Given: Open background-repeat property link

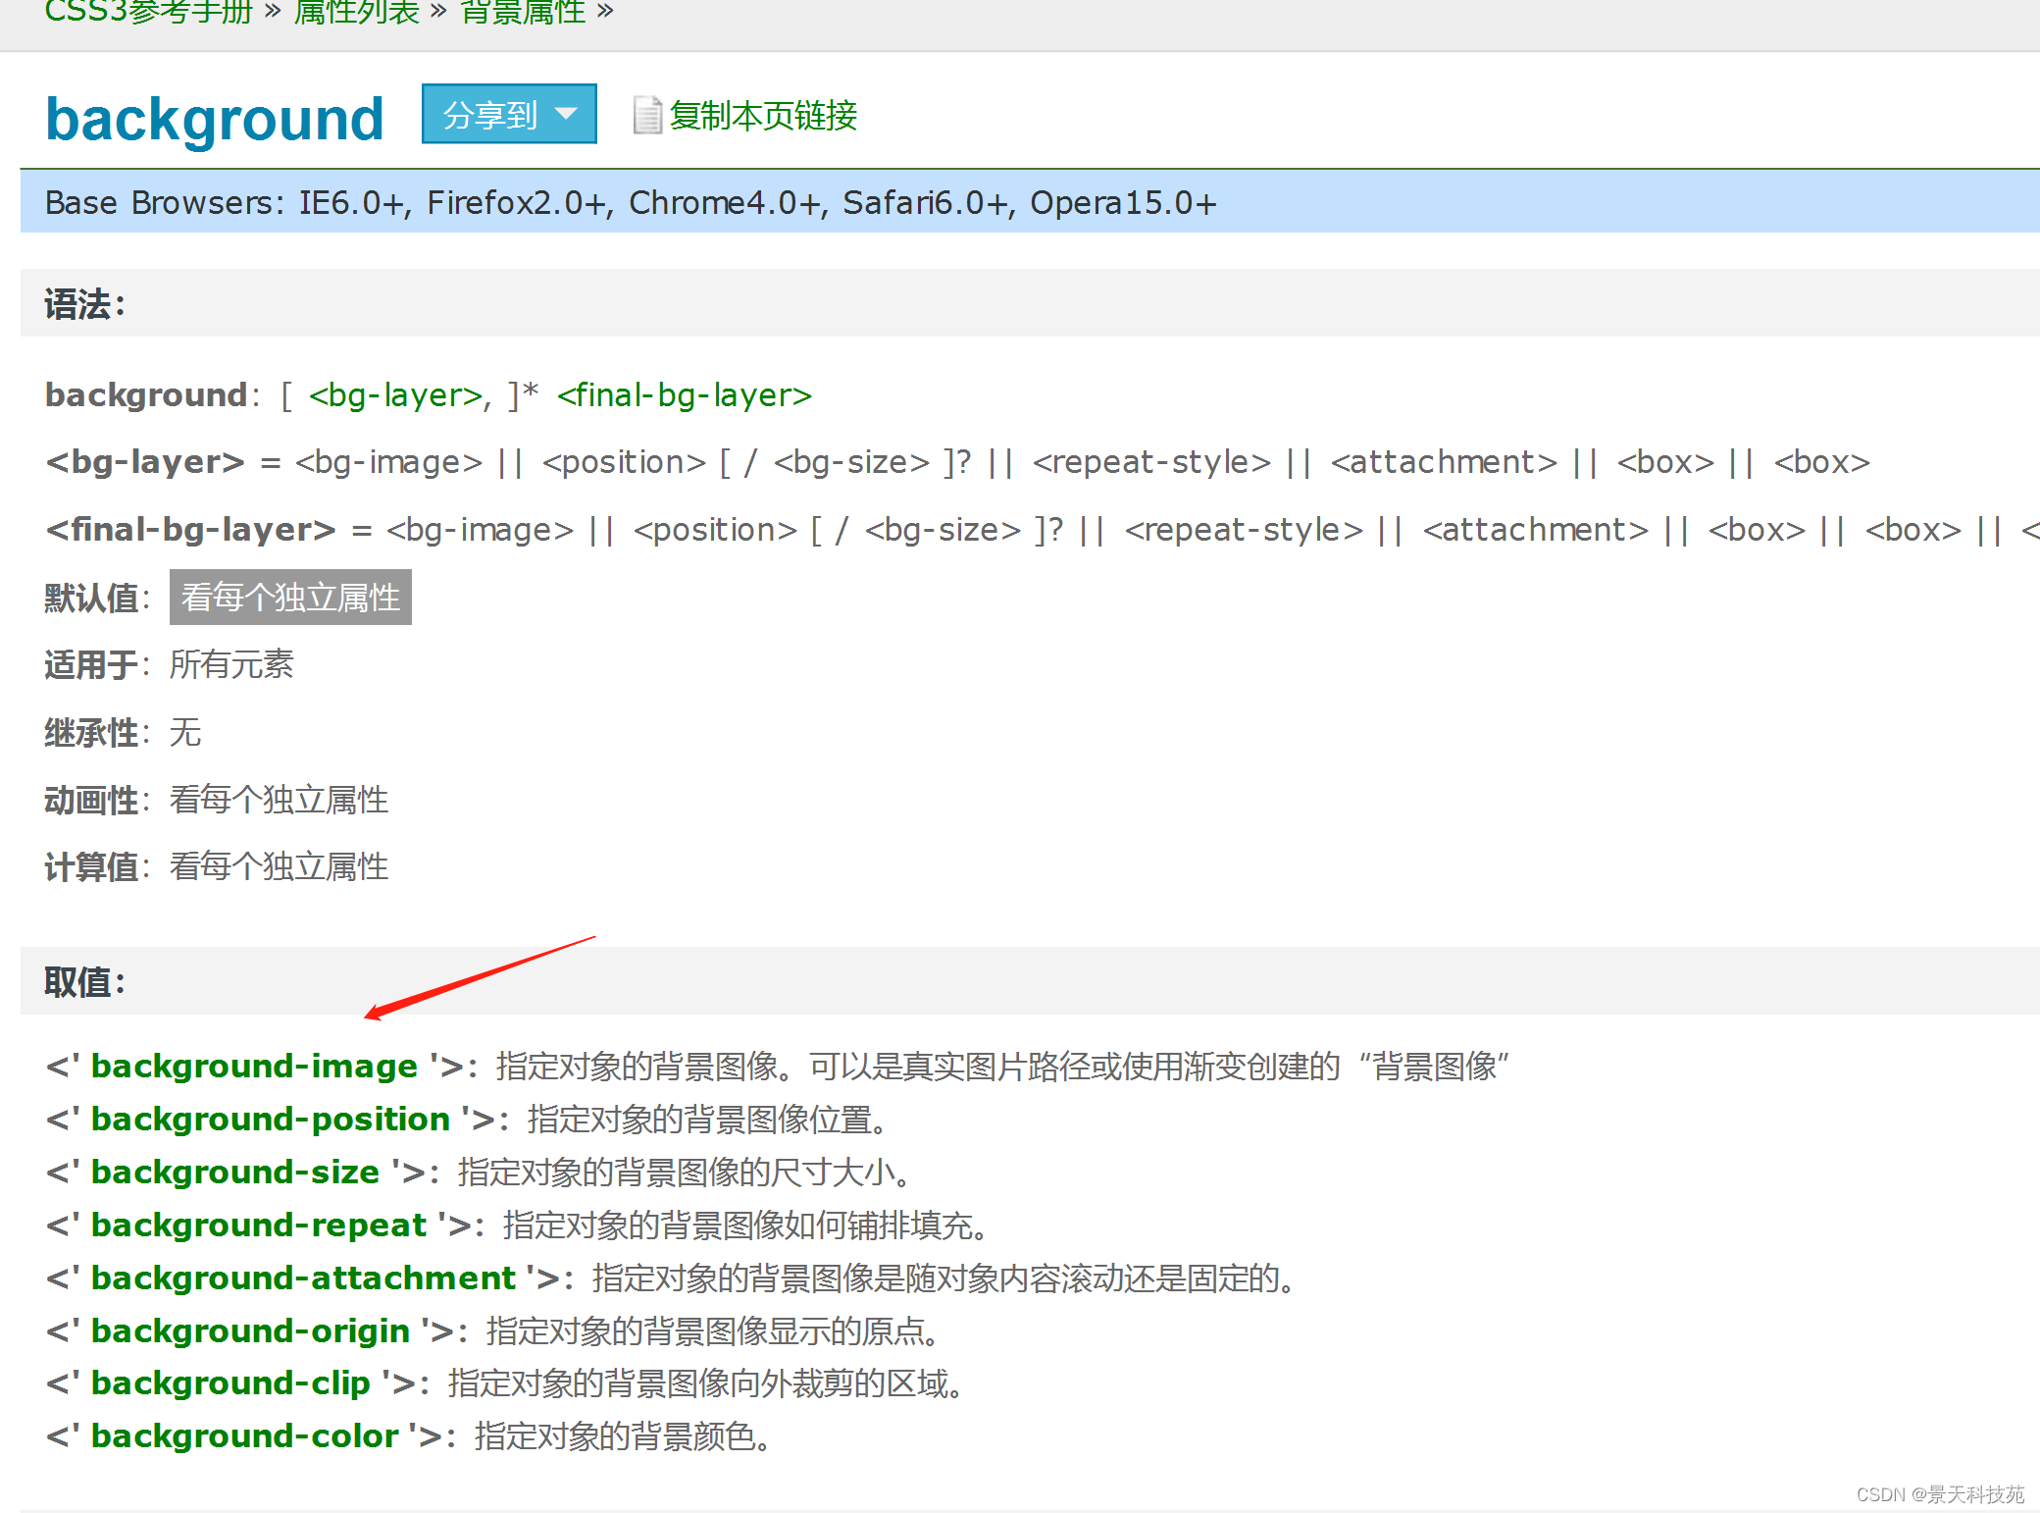Looking at the screenshot, I should (x=258, y=1225).
